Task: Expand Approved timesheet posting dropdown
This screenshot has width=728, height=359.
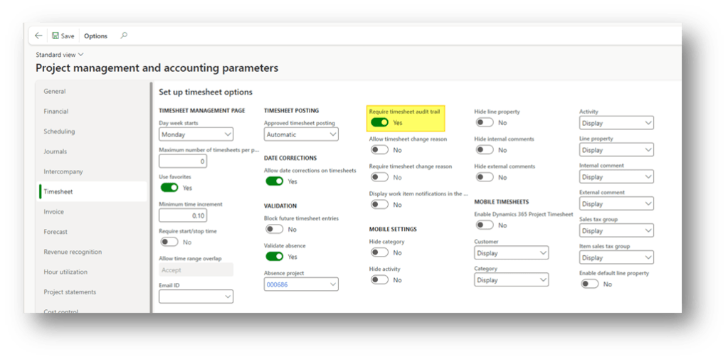Action: [x=301, y=134]
